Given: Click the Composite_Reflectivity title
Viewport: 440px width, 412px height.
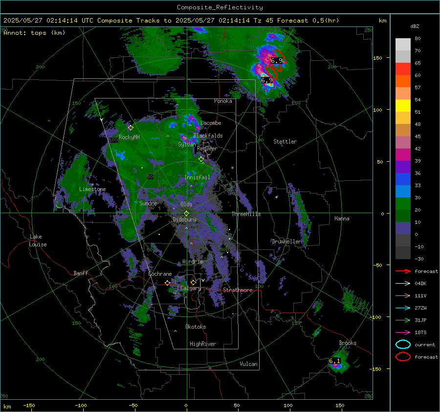Looking at the screenshot, I should [220, 7].
